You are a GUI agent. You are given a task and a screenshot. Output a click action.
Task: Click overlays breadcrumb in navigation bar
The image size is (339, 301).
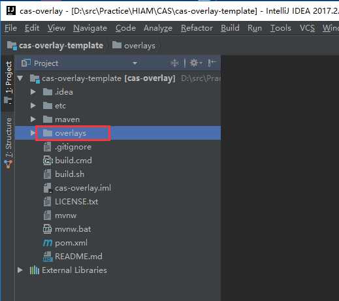point(134,45)
